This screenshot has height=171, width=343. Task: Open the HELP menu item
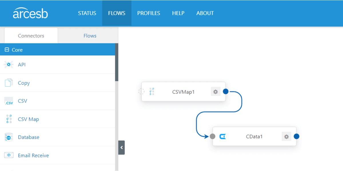click(x=178, y=13)
